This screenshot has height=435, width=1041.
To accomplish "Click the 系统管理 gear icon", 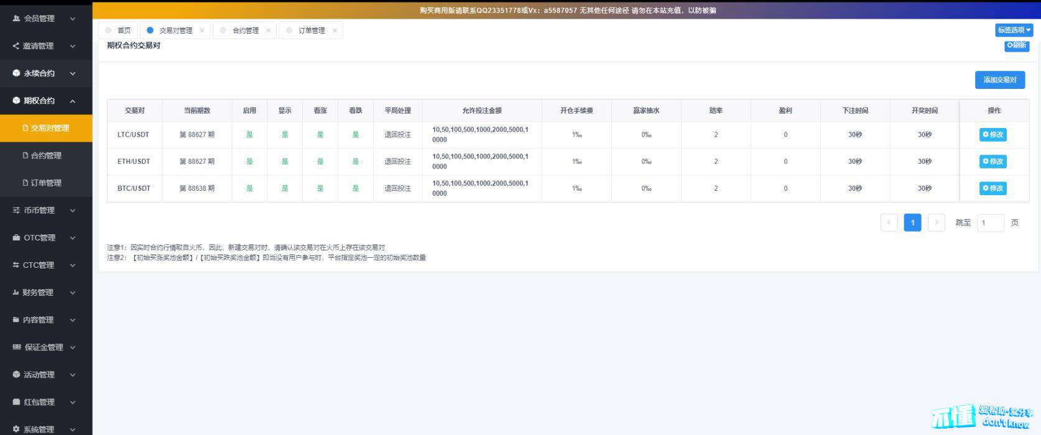I will pyautogui.click(x=16, y=429).
